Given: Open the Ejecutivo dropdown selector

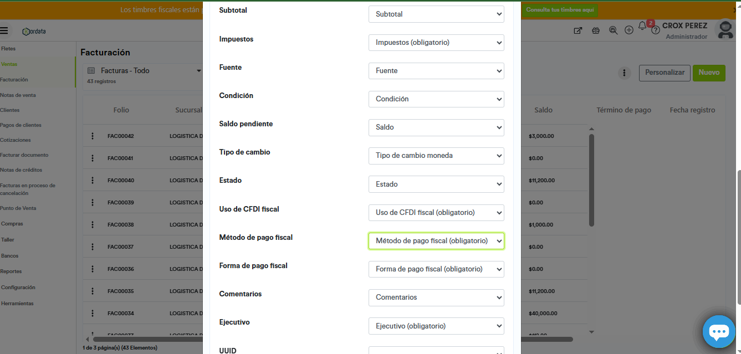Looking at the screenshot, I should point(436,326).
